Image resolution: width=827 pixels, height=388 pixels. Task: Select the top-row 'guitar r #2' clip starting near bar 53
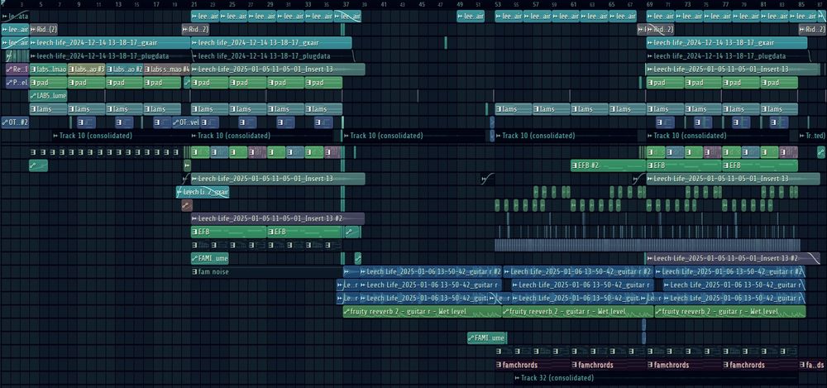(578, 272)
